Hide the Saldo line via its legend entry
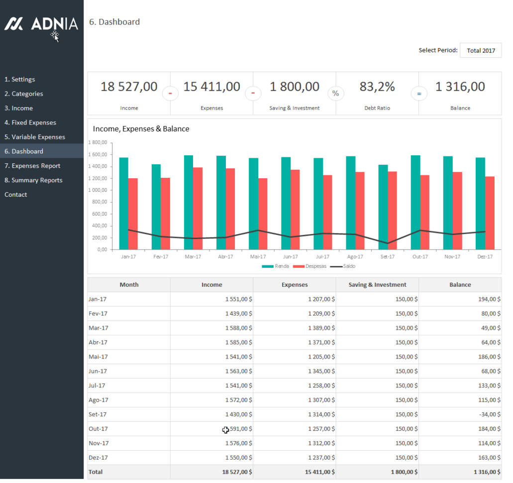Image resolution: width=513 pixels, height=483 pixels. (x=347, y=266)
